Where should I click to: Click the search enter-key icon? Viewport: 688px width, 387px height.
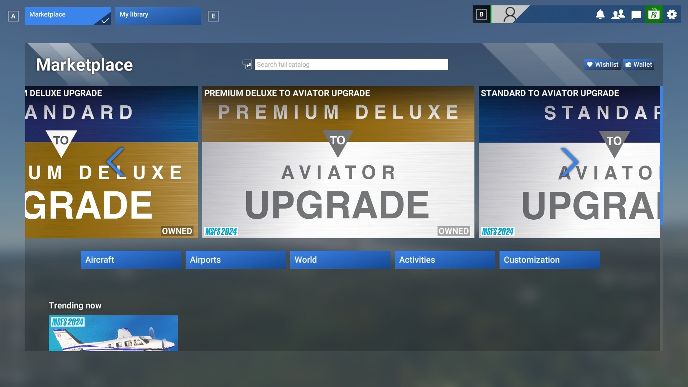(247, 64)
